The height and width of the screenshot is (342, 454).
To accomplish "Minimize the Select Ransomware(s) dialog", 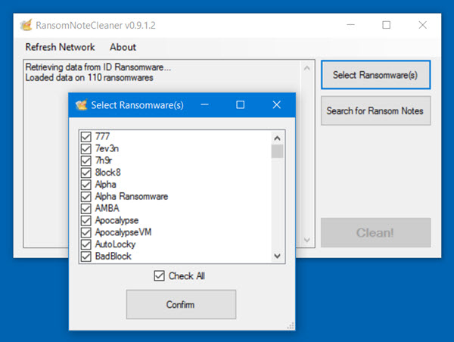I will [204, 105].
